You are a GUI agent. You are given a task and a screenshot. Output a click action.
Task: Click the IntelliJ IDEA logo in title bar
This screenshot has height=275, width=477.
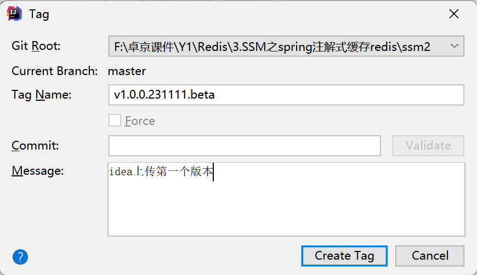pos(14,14)
